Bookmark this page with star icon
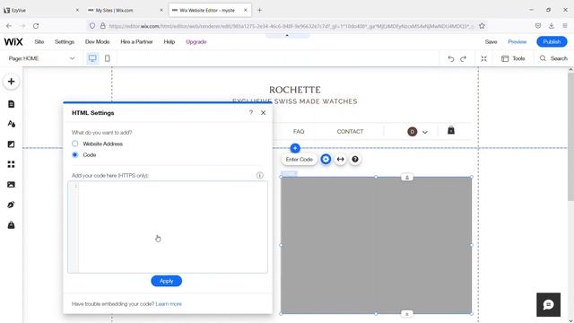574x323 pixels. tap(482, 26)
